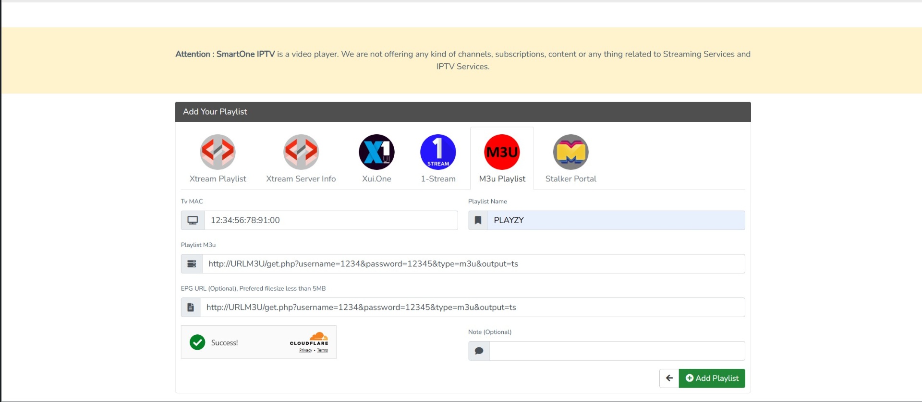922x402 pixels.
Task: Focus the EPG URL input field
Action: pos(473,307)
